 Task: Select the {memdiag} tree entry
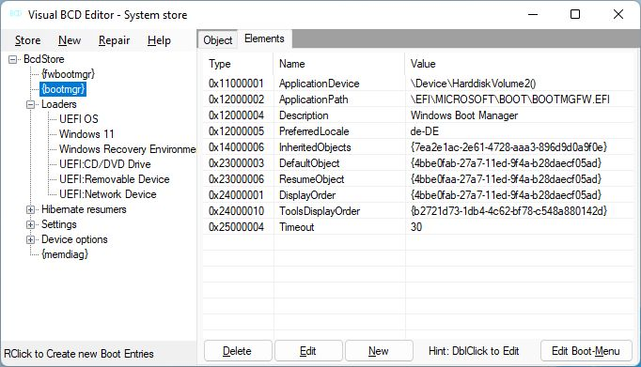pos(65,254)
